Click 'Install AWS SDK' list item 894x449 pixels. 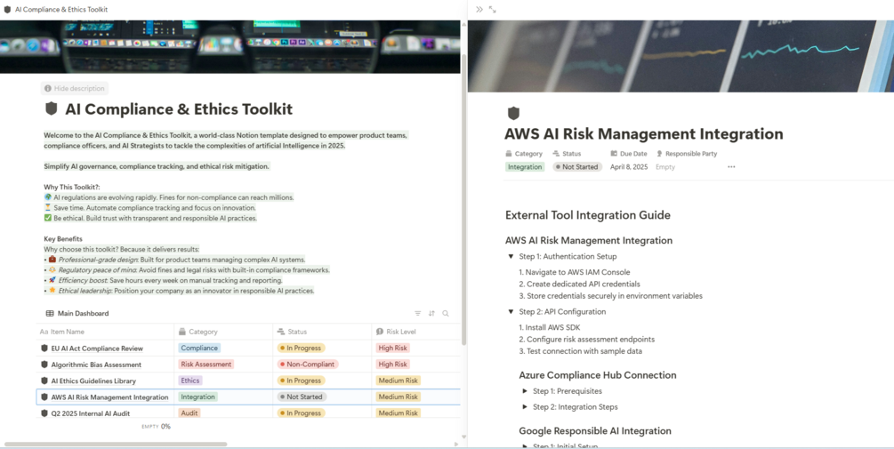549,327
